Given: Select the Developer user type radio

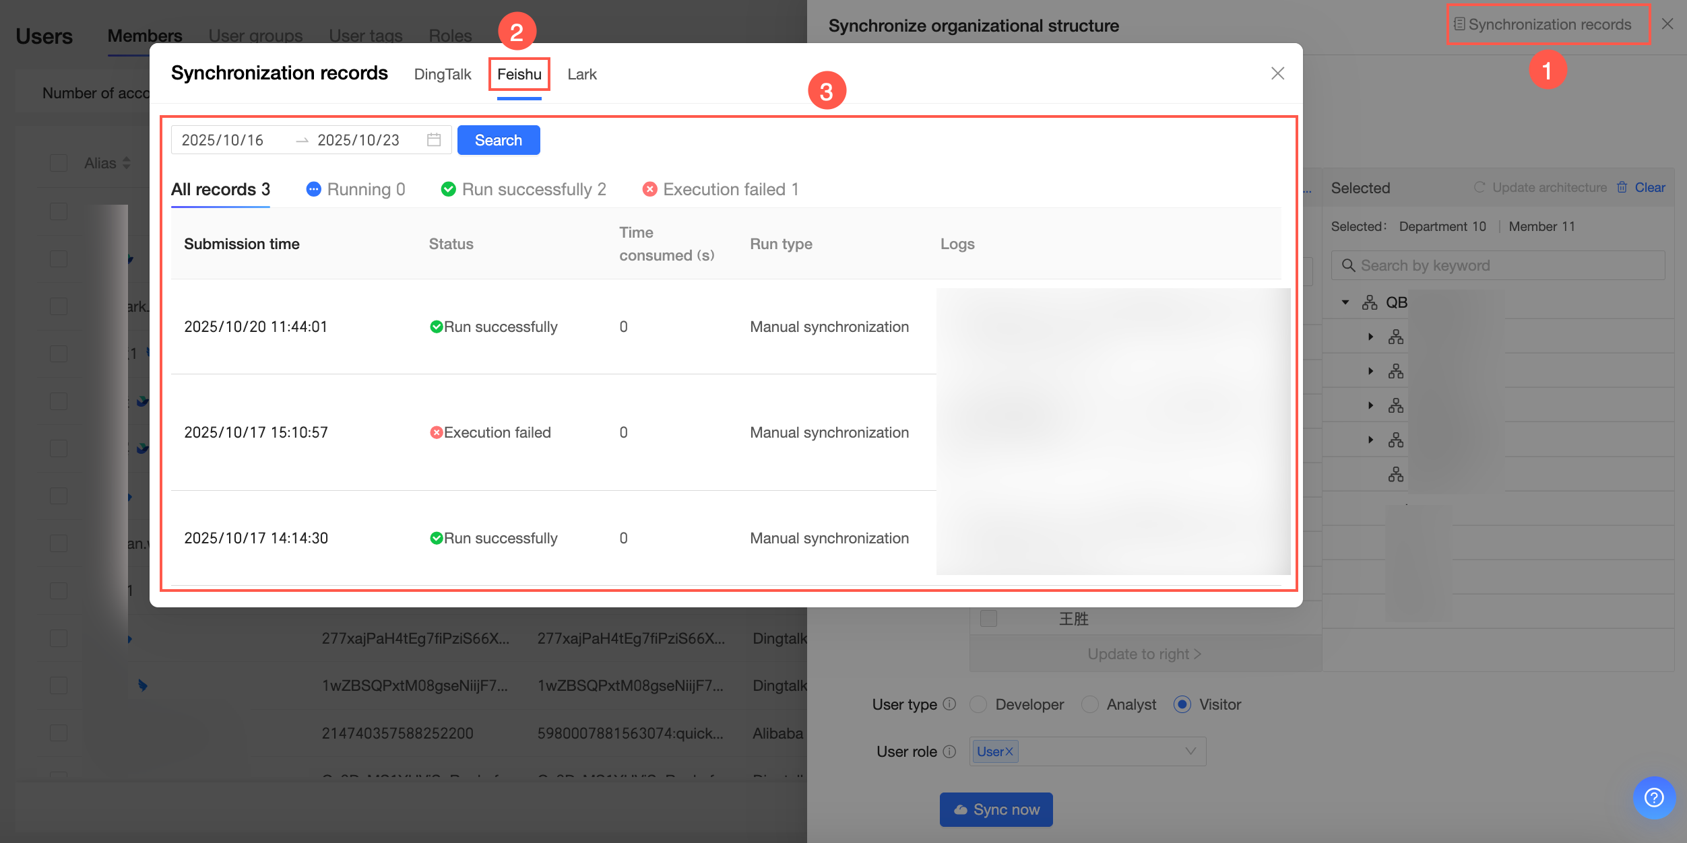Looking at the screenshot, I should coord(978,704).
